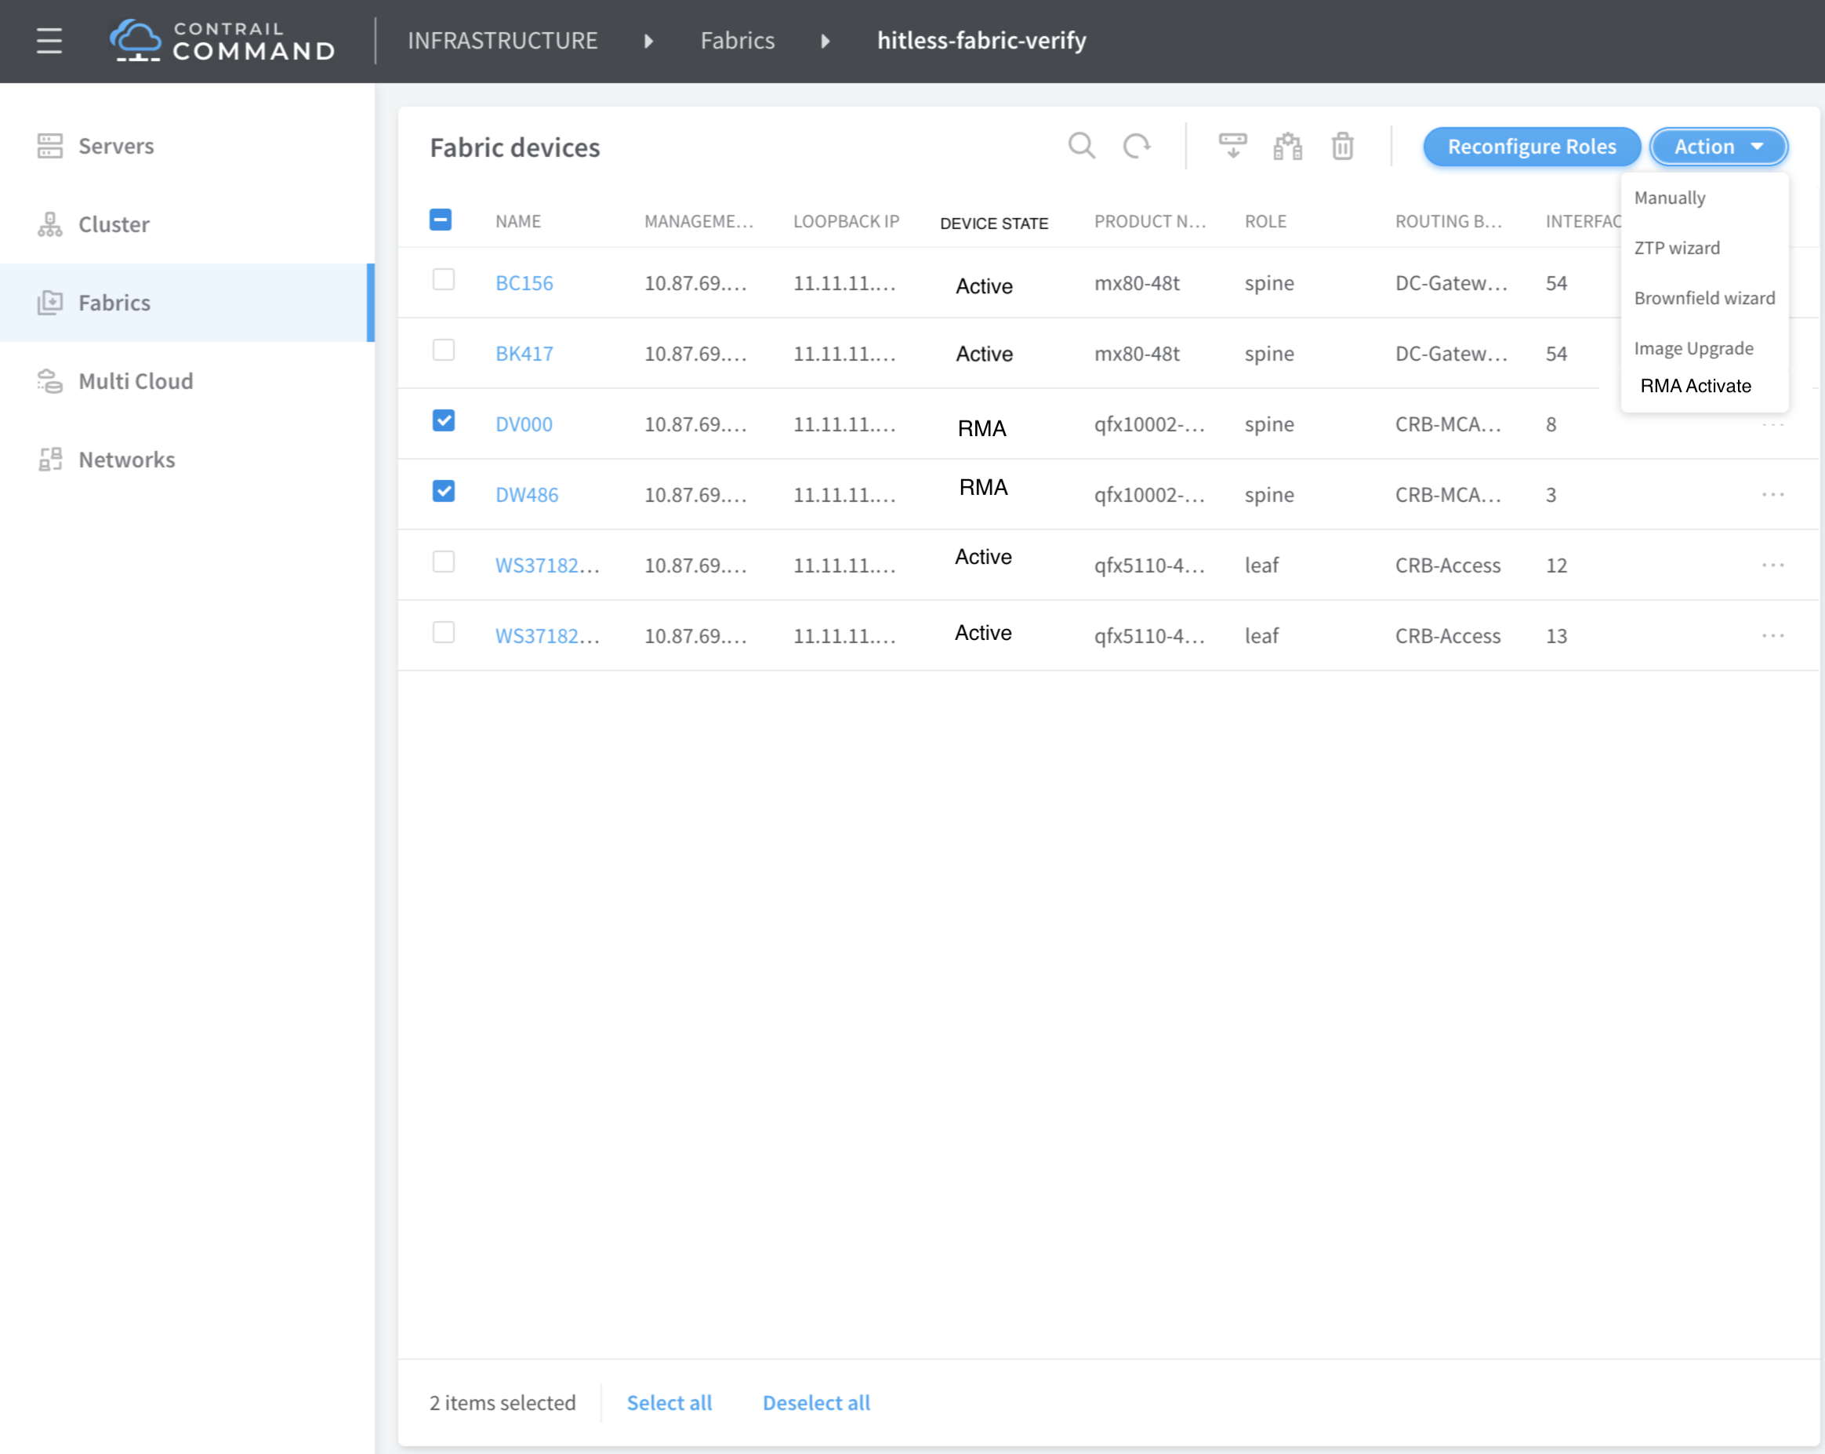Click the Cluster sidebar icon
Viewport: 1825px width, 1454px height.
(50, 224)
